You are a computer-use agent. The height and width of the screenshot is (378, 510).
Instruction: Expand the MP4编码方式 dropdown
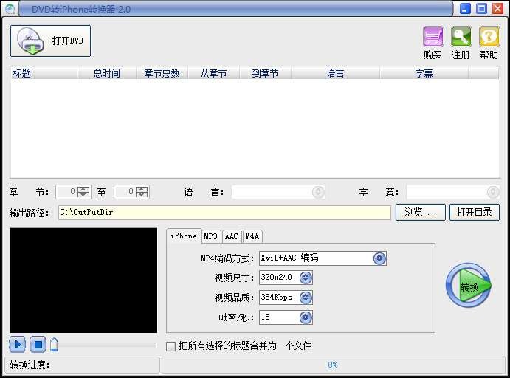coord(379,258)
